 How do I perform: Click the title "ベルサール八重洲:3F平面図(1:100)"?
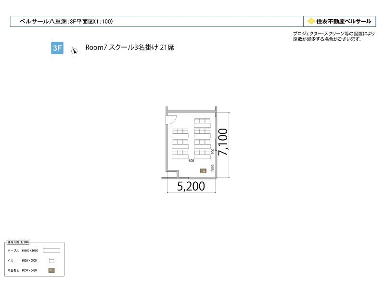[x=66, y=22]
